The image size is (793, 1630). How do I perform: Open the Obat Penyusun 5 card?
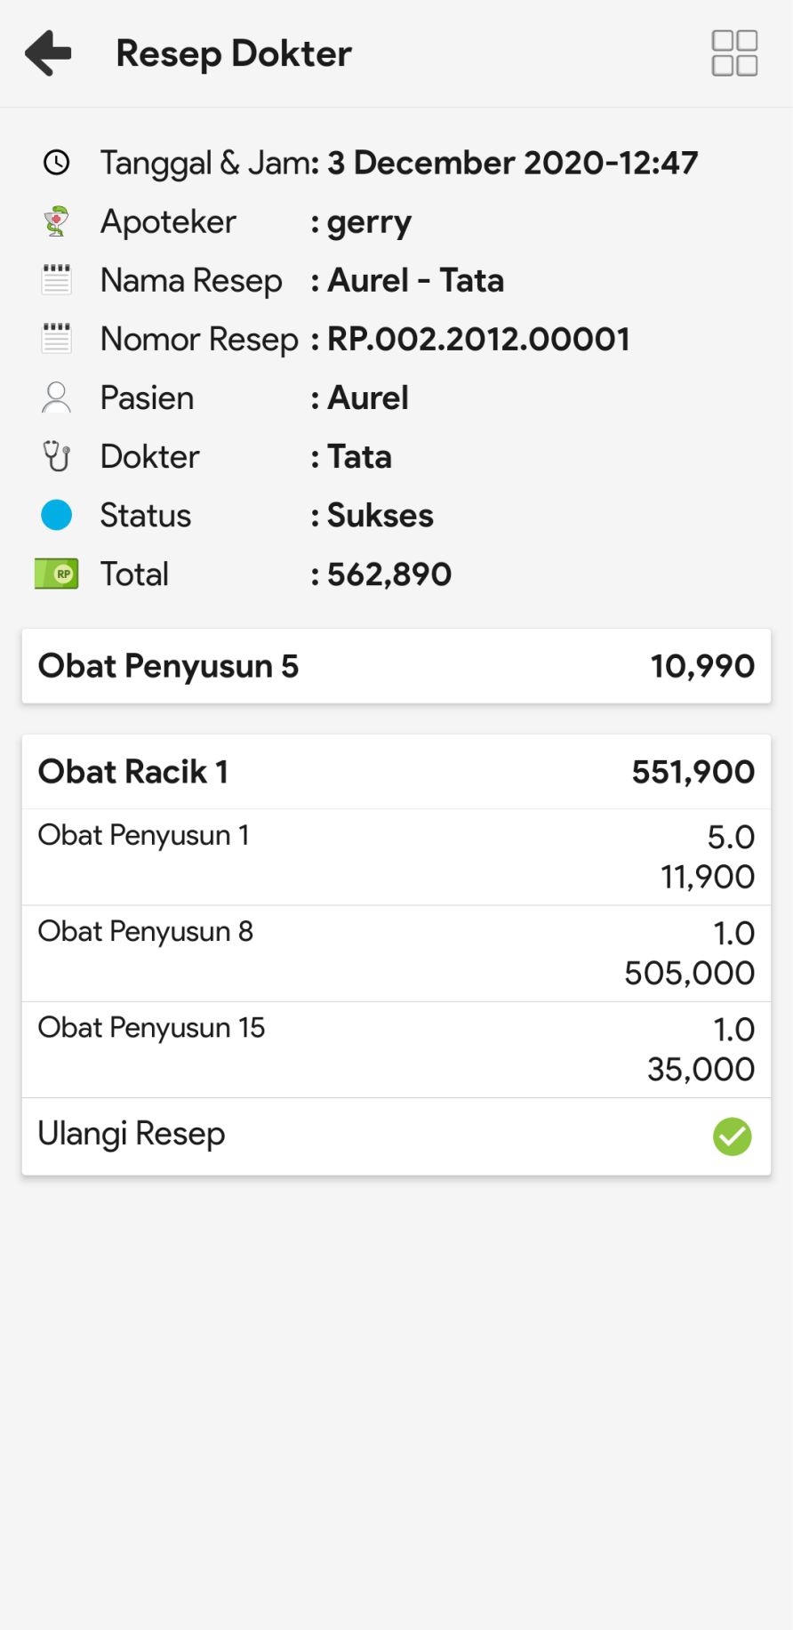tap(396, 666)
